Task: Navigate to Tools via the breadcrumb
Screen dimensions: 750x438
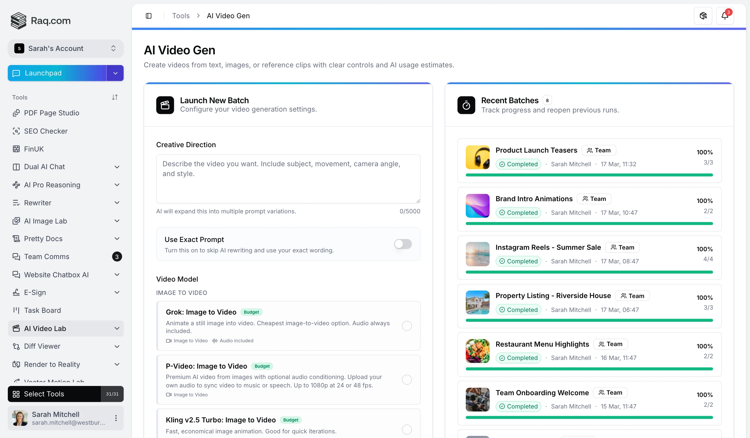Action: coord(180,15)
